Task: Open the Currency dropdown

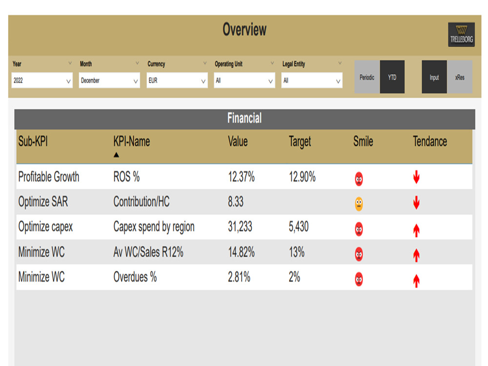Action: click(x=177, y=81)
